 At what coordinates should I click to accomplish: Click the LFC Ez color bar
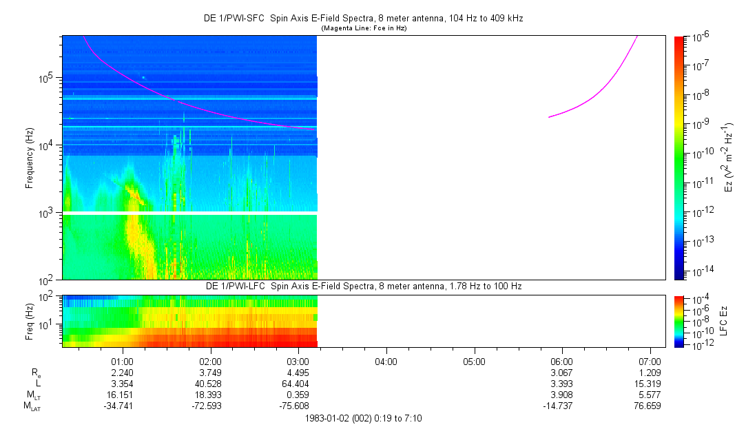(x=680, y=320)
